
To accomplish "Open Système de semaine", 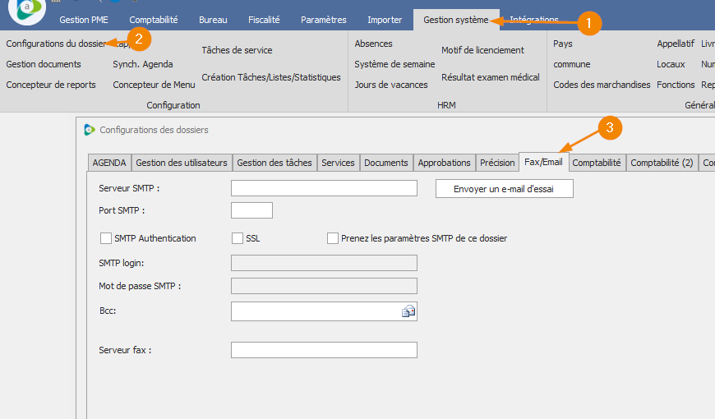I will tap(394, 64).
